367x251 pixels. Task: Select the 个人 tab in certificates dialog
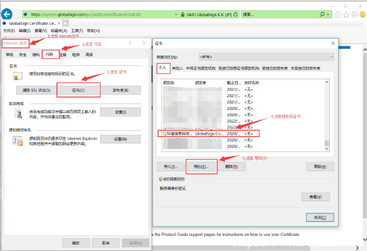point(162,68)
